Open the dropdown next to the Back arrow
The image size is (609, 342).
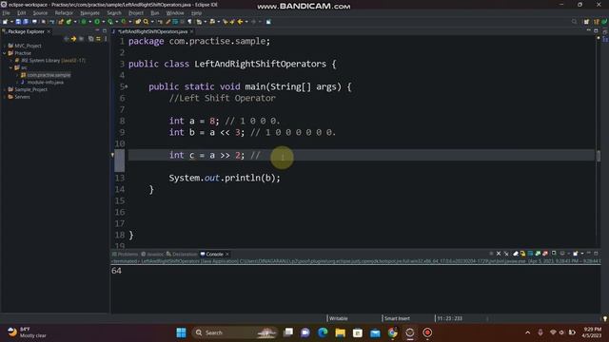click(x=246, y=22)
